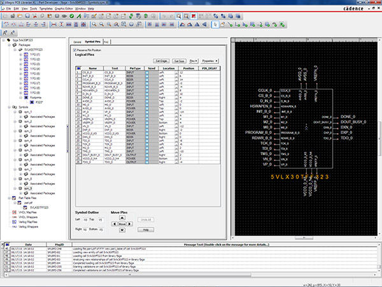Click the pencil edit icon in toolbar
This screenshot has height=287, width=382.
[94, 16]
